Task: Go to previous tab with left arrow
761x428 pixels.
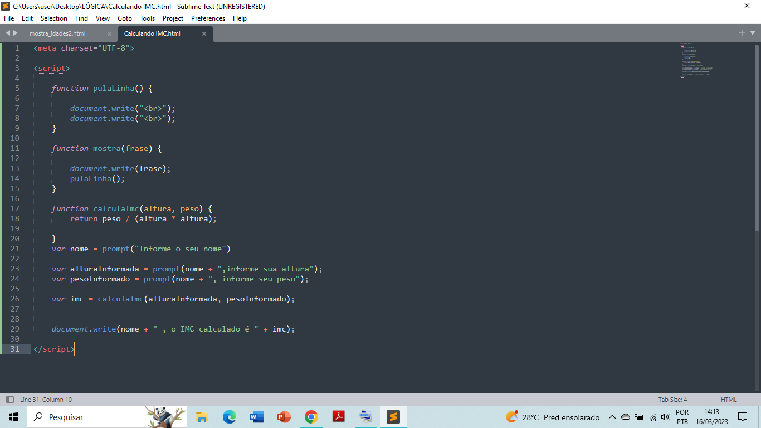Action: (x=8, y=33)
